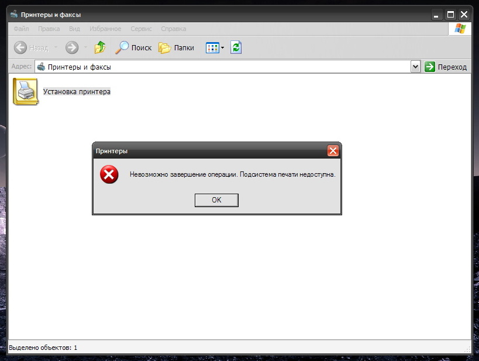Click the Переход go button
Screen dimensions: 479x361
click(446, 67)
